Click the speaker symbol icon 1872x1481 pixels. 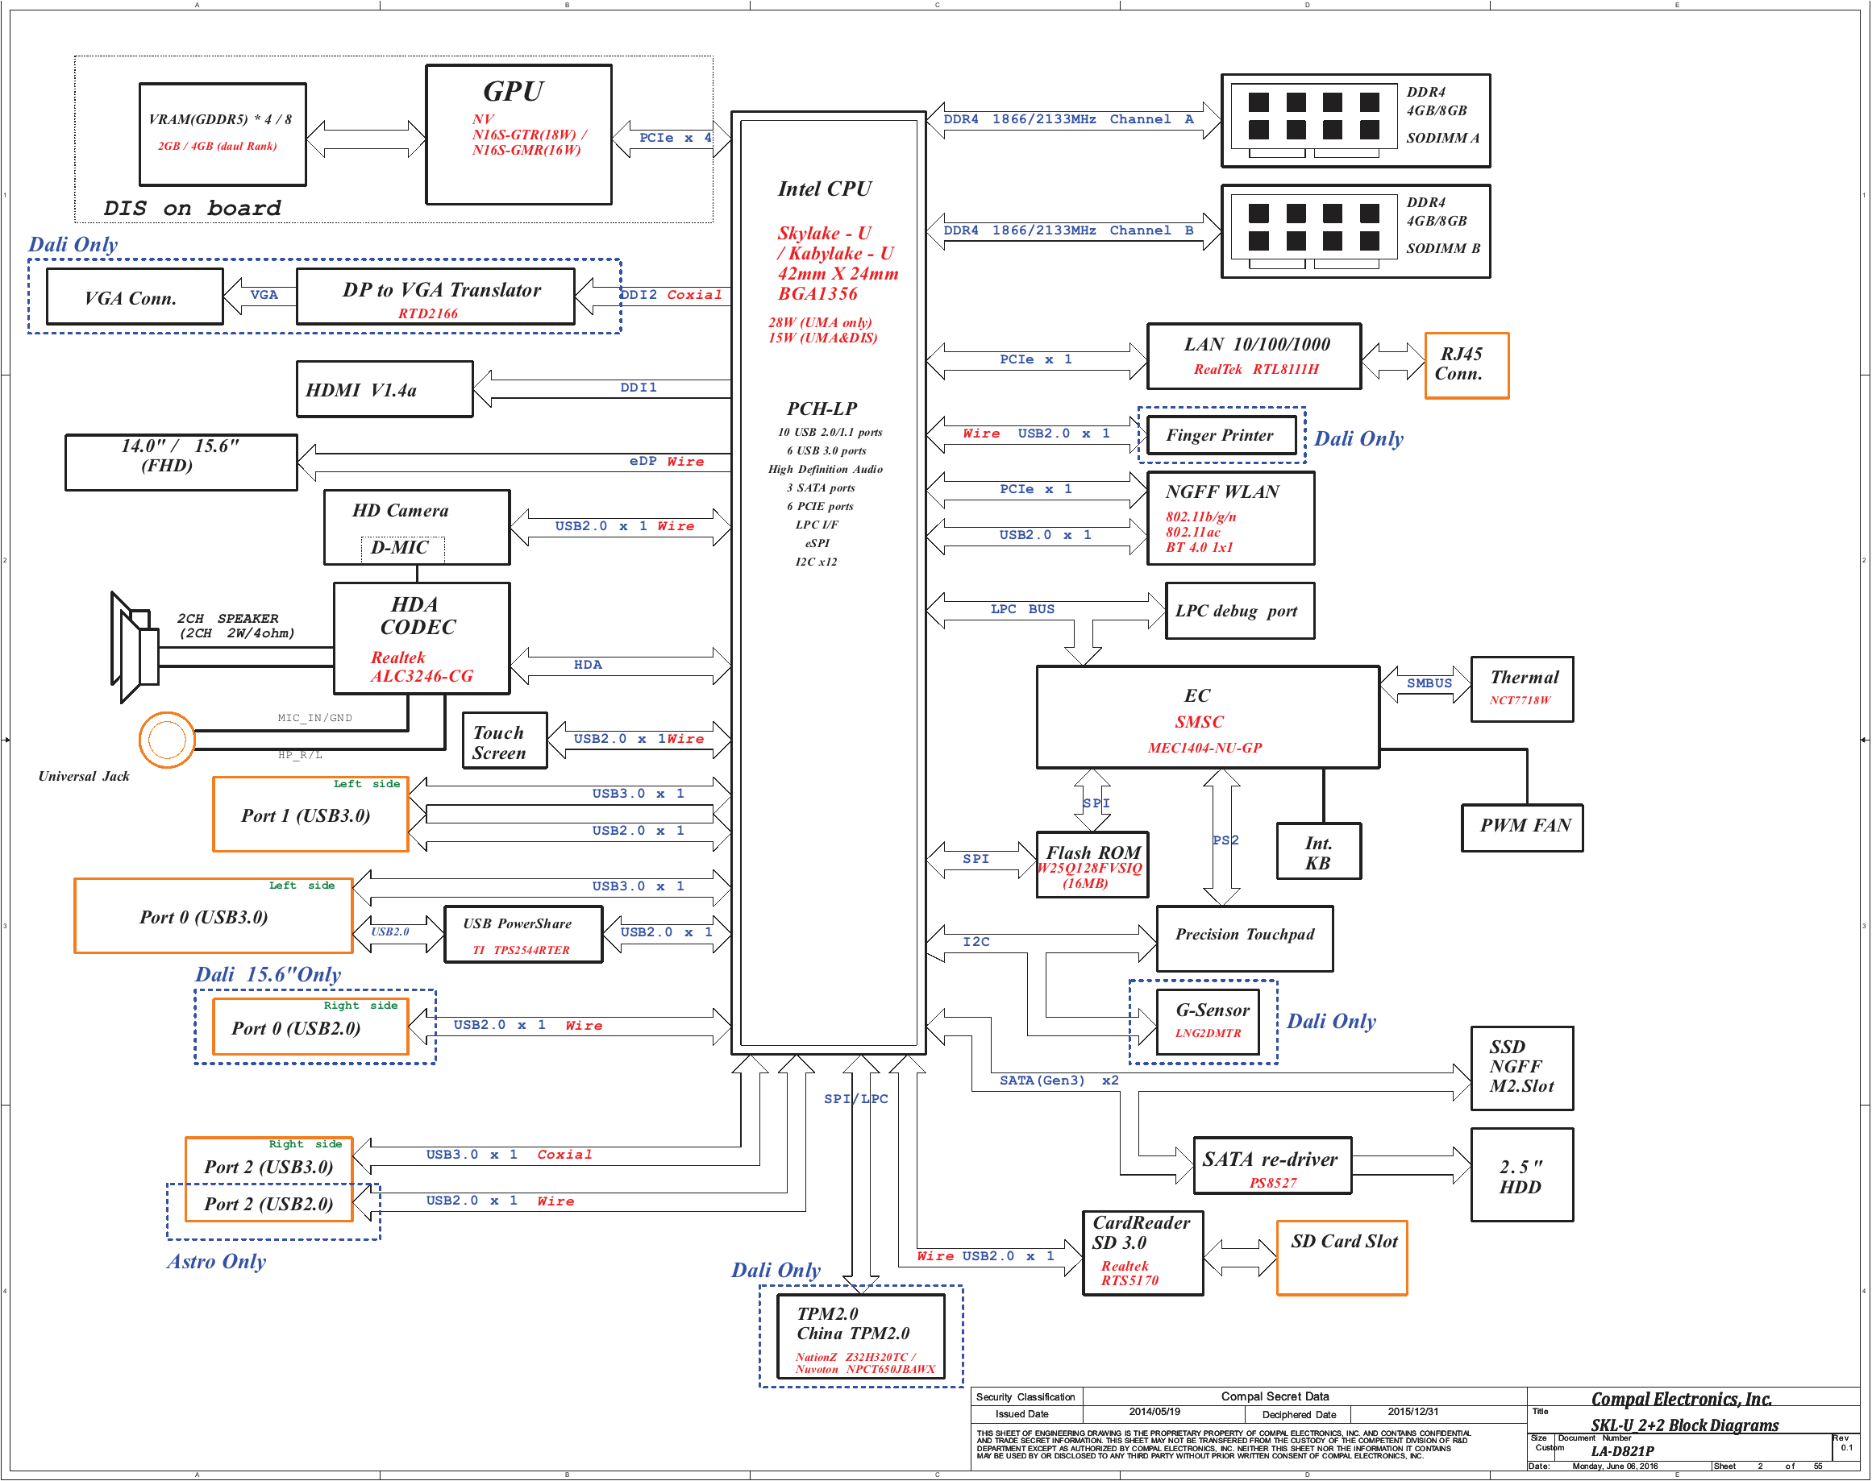[134, 647]
